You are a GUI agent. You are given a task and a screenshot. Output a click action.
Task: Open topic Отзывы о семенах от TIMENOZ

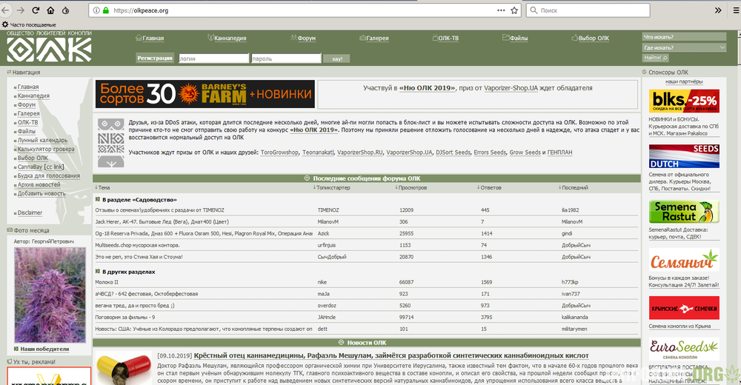pyautogui.click(x=160, y=210)
